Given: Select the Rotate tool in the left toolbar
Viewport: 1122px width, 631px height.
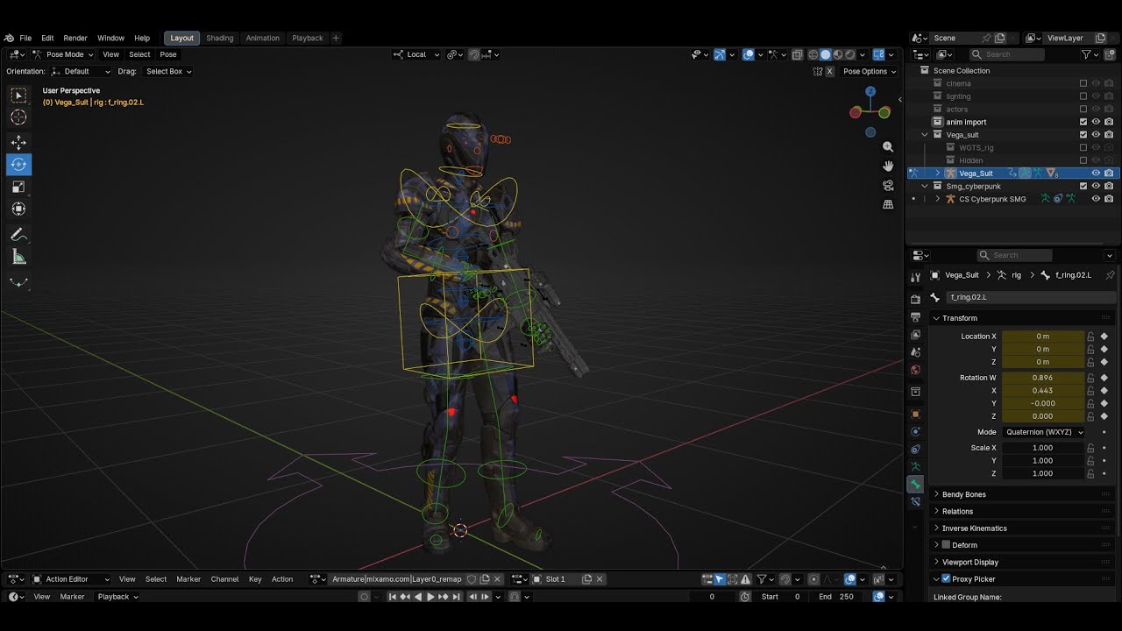Looking at the screenshot, I should [18, 164].
